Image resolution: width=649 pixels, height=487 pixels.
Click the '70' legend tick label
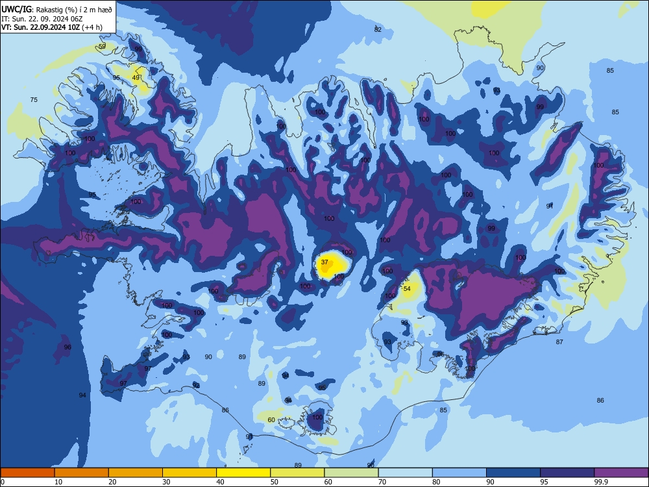(x=382, y=482)
